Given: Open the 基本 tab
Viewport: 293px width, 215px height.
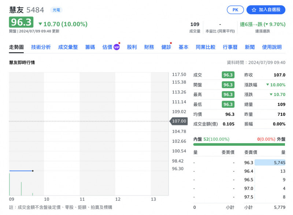Looking at the screenshot, I should tap(183, 47).
